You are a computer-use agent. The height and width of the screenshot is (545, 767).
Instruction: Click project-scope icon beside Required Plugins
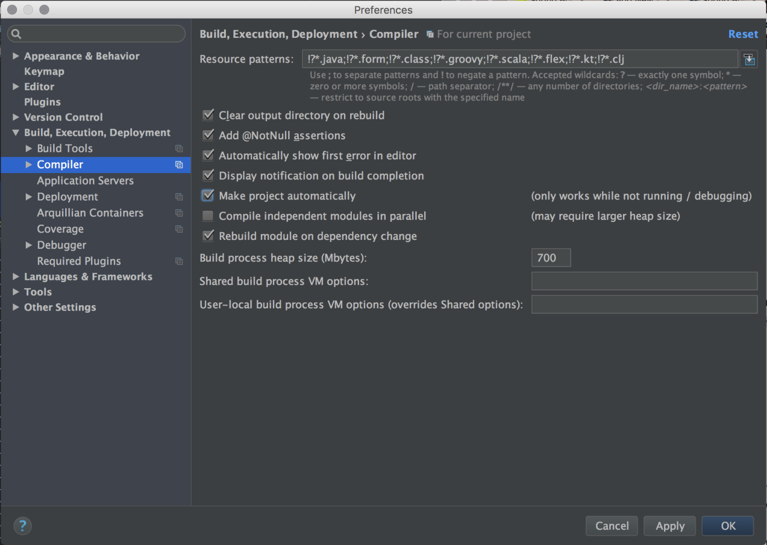pyautogui.click(x=179, y=261)
